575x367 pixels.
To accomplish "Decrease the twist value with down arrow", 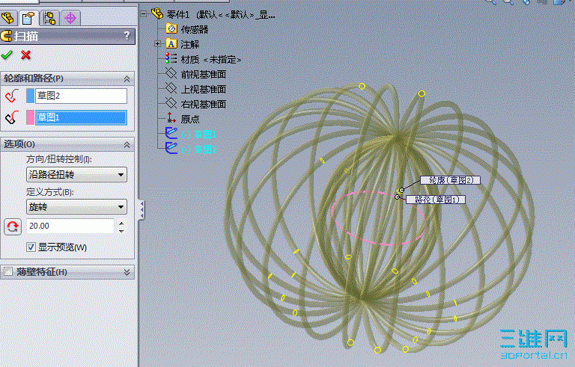I will (122, 230).
